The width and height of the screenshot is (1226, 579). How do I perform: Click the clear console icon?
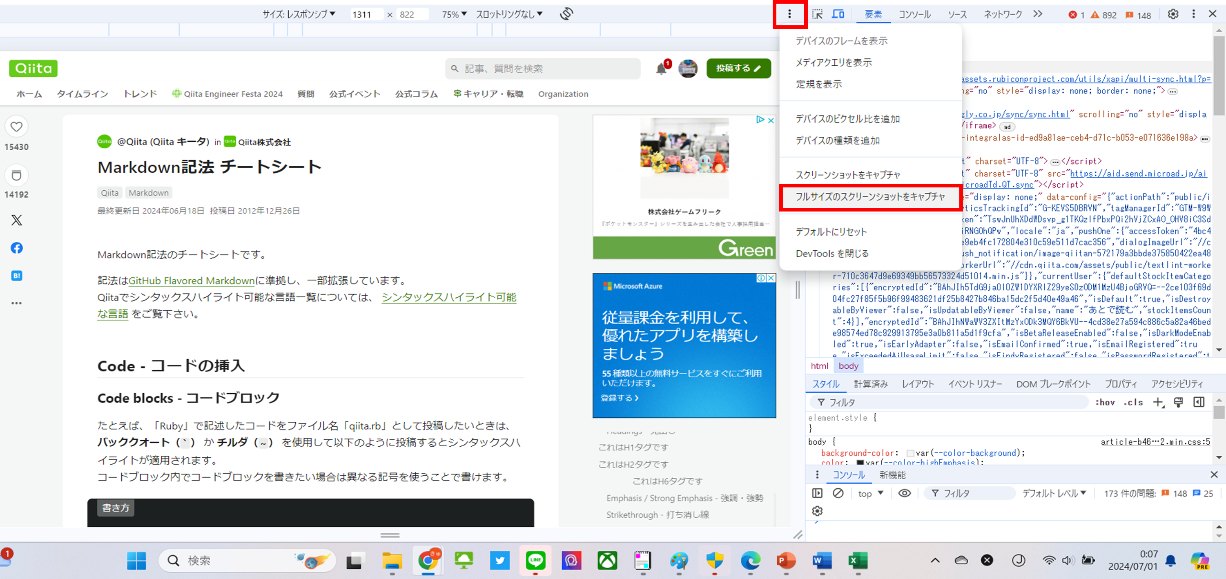(838, 493)
